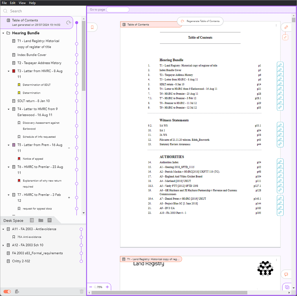
Task: Increase zoom with the plus control
Action: [107, 286]
